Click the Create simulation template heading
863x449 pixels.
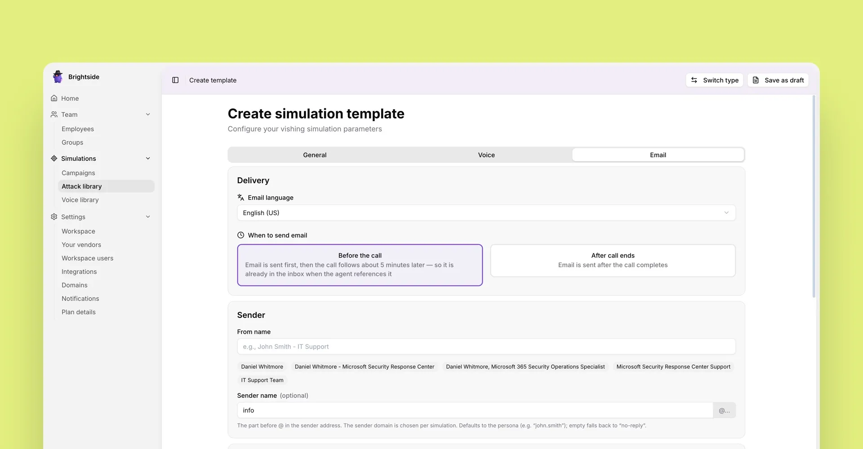tap(316, 114)
